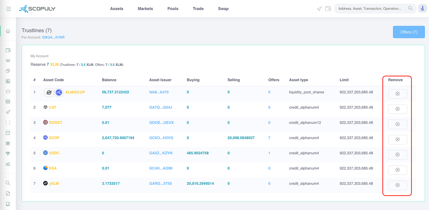Image resolution: width=429 pixels, height=210 pixels.
Task: Click the paper plane sidebar icon
Action: 8,112
